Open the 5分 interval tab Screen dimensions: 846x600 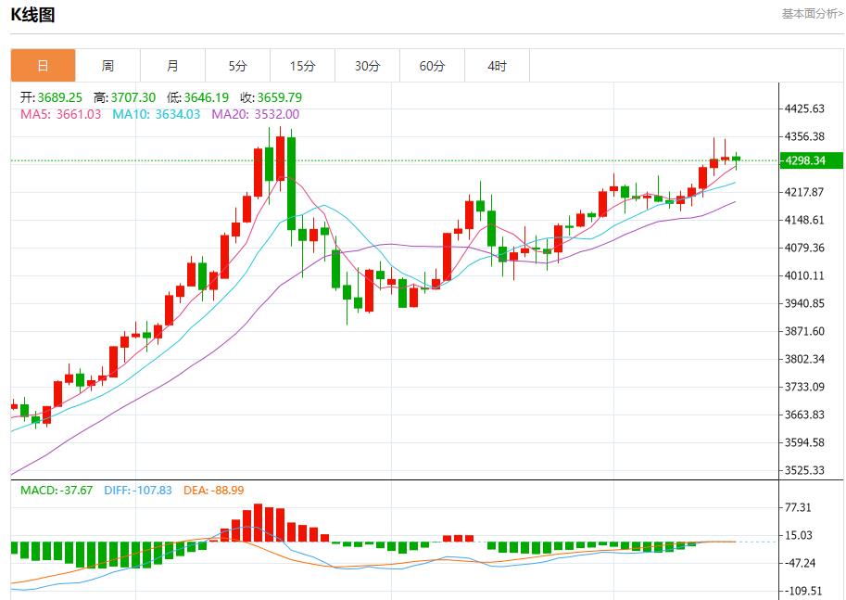pos(237,66)
